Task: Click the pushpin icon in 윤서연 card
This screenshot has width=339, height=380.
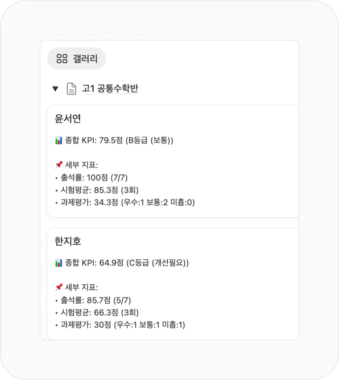Action: click(59, 165)
